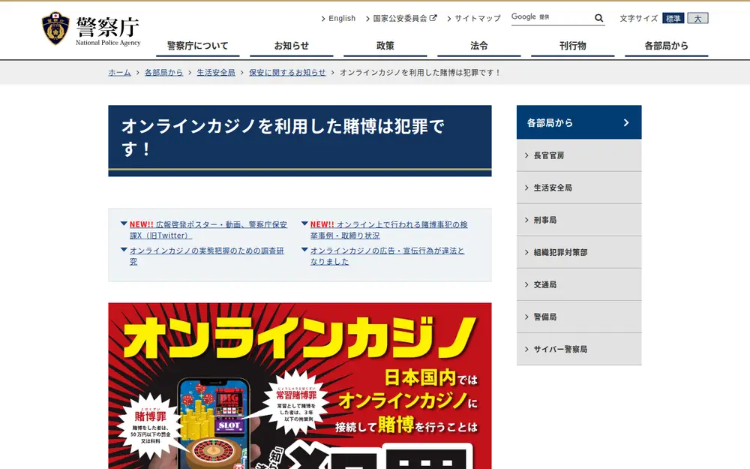Open the サイトマップ page

477,18
